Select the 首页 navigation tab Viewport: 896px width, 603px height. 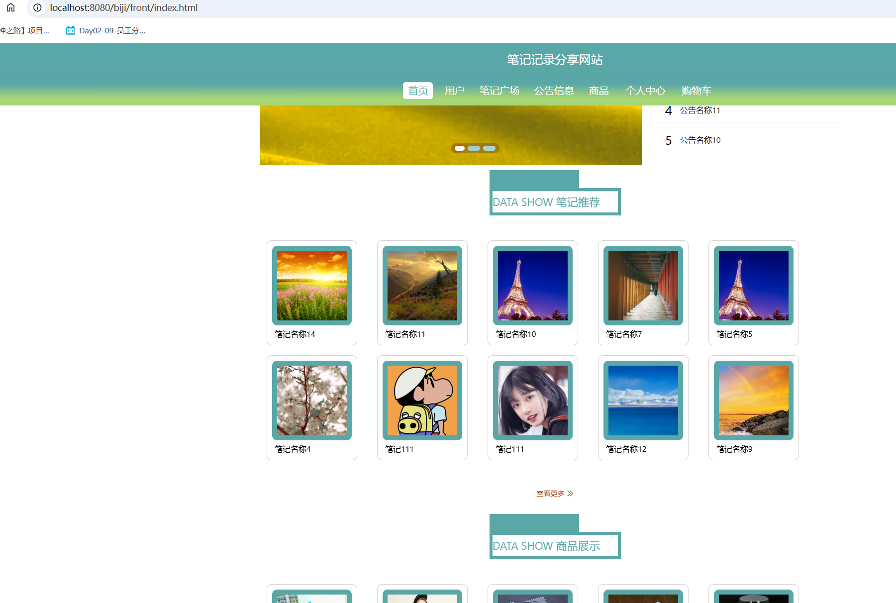point(418,91)
